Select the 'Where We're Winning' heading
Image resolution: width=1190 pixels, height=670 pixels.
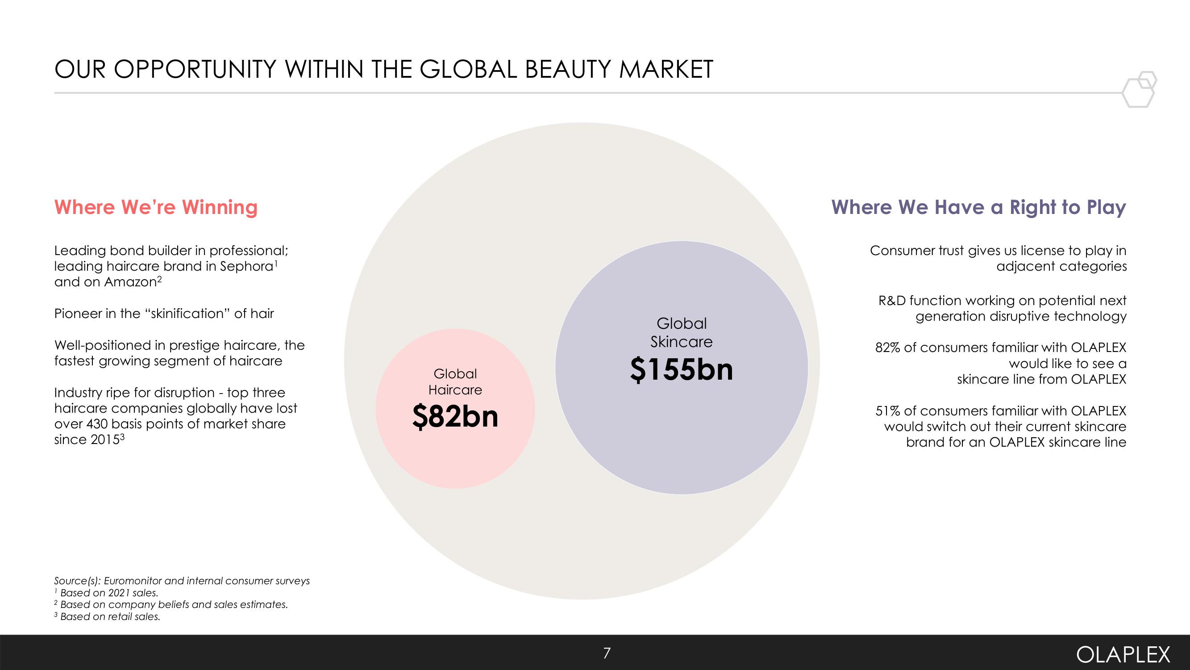156,207
